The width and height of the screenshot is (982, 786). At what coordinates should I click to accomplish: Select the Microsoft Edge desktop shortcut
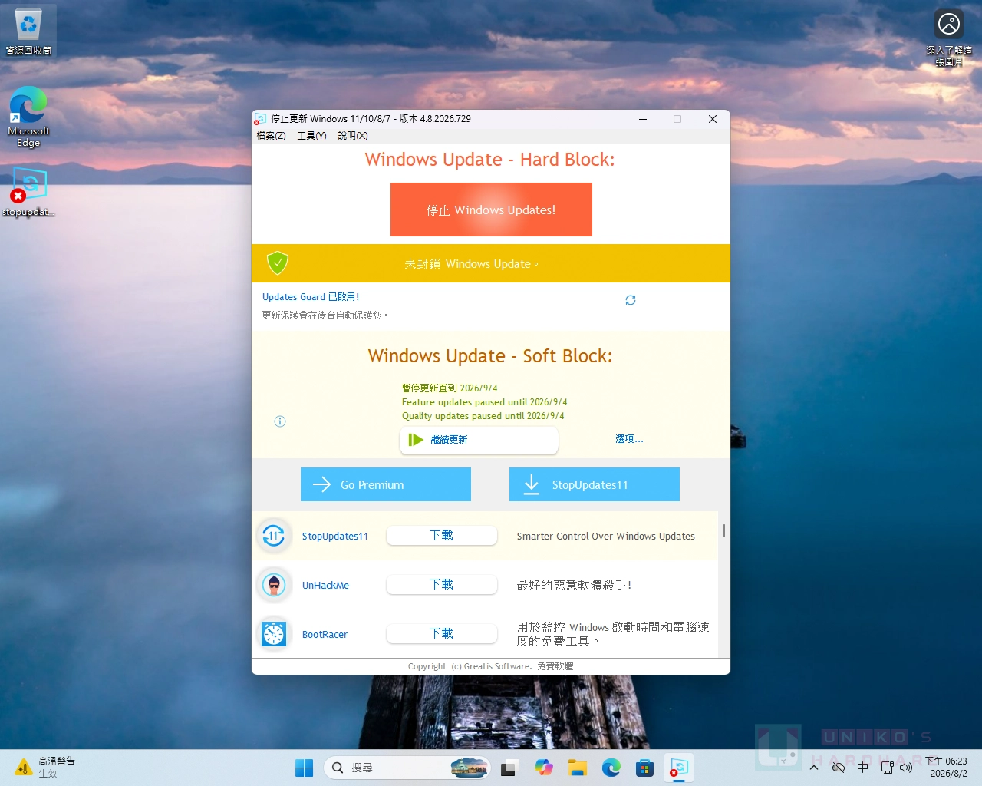click(x=28, y=116)
